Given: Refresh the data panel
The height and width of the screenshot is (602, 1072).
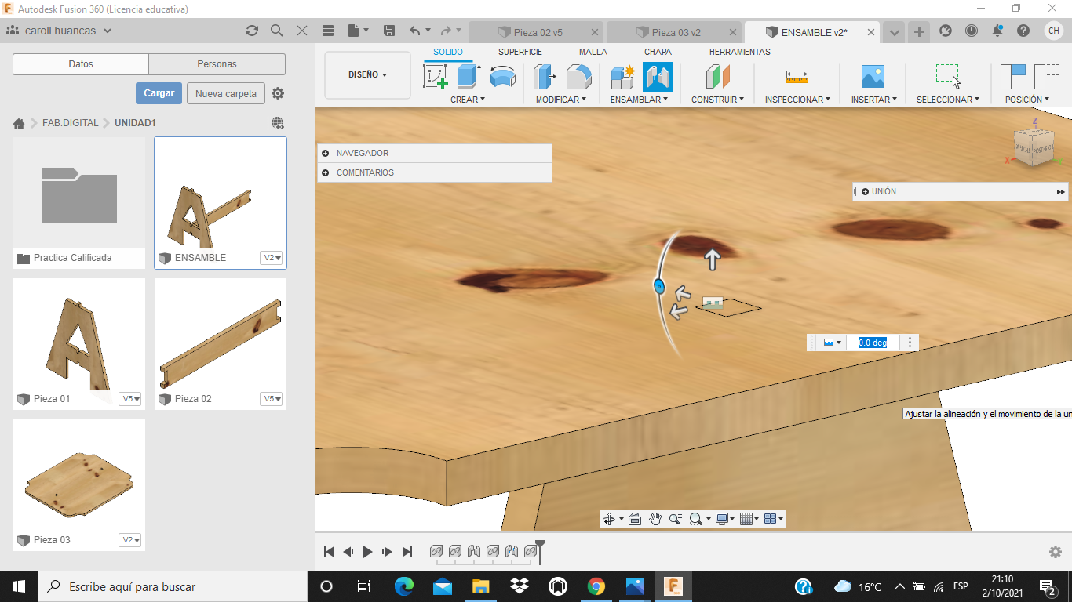Looking at the screenshot, I should (252, 31).
